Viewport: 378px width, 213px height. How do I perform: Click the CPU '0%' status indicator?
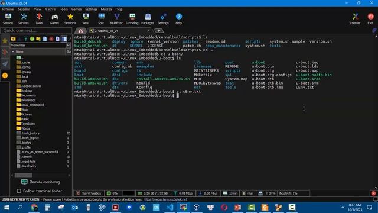113,193
